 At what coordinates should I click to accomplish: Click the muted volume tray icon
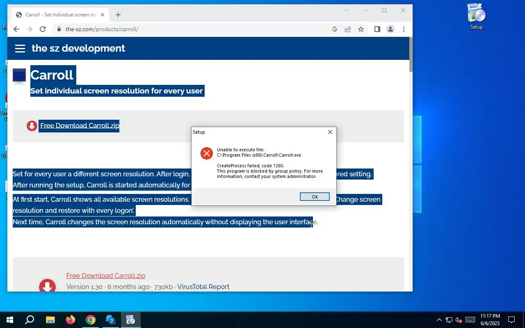click(x=459, y=320)
